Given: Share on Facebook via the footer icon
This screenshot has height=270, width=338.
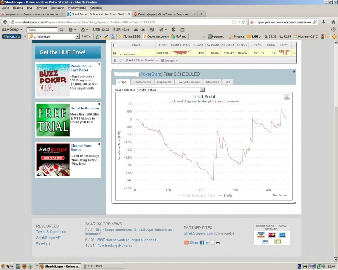Looking at the screenshot, I should pos(202,243).
